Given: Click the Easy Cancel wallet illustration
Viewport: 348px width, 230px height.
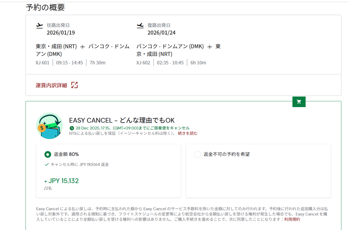Looking at the screenshot, I should tap(50, 126).
